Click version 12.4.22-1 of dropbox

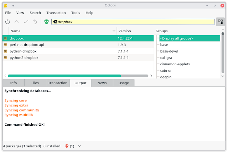(x=125, y=38)
